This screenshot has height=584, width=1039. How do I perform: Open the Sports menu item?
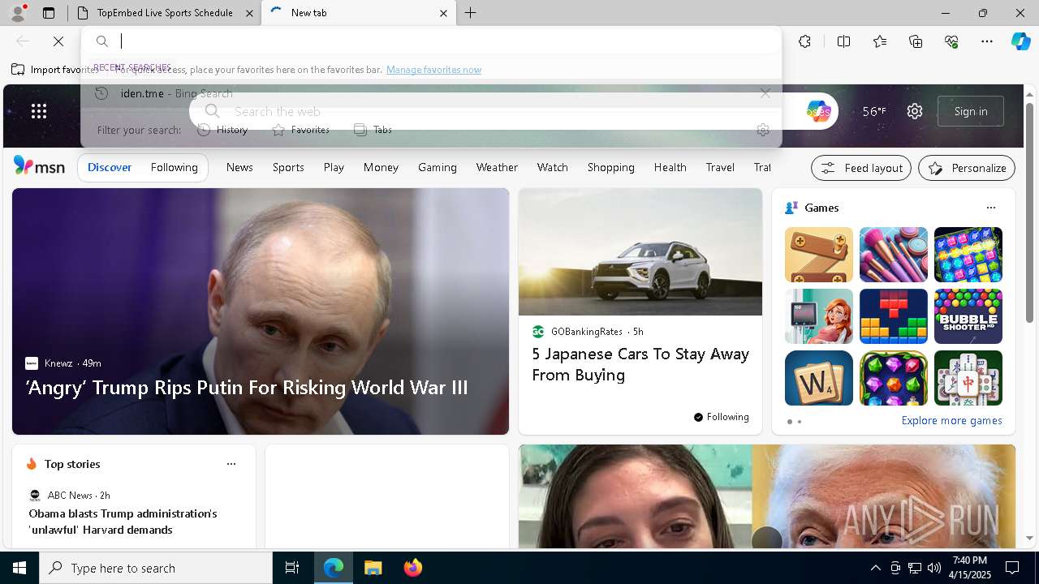pyautogui.click(x=288, y=167)
